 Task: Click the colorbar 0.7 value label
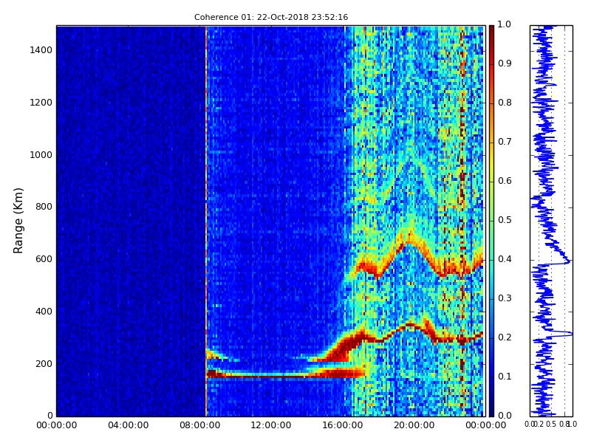tap(505, 142)
